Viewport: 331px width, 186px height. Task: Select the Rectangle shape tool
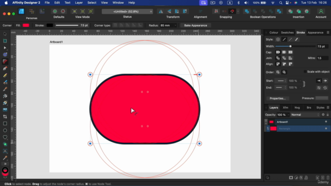click(x=5, y=123)
